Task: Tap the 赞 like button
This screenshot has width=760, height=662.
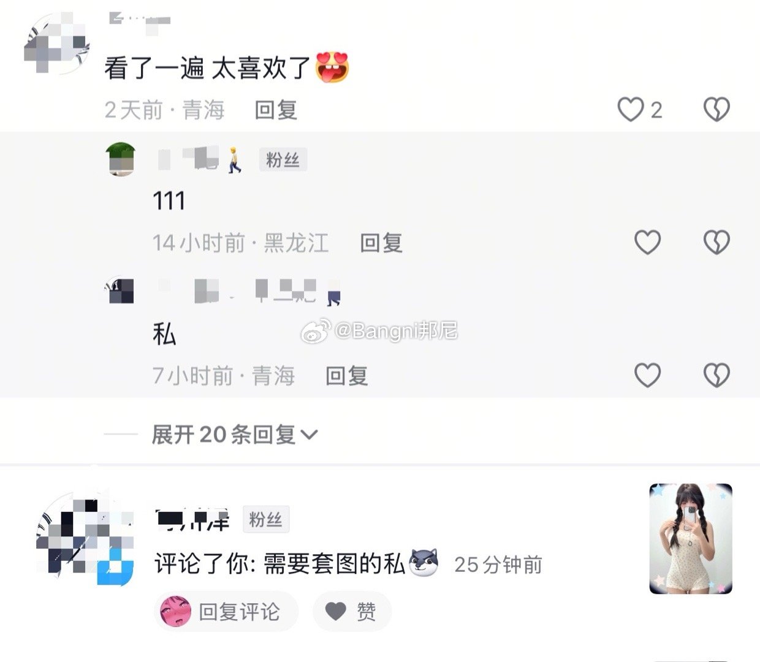Action: [352, 611]
